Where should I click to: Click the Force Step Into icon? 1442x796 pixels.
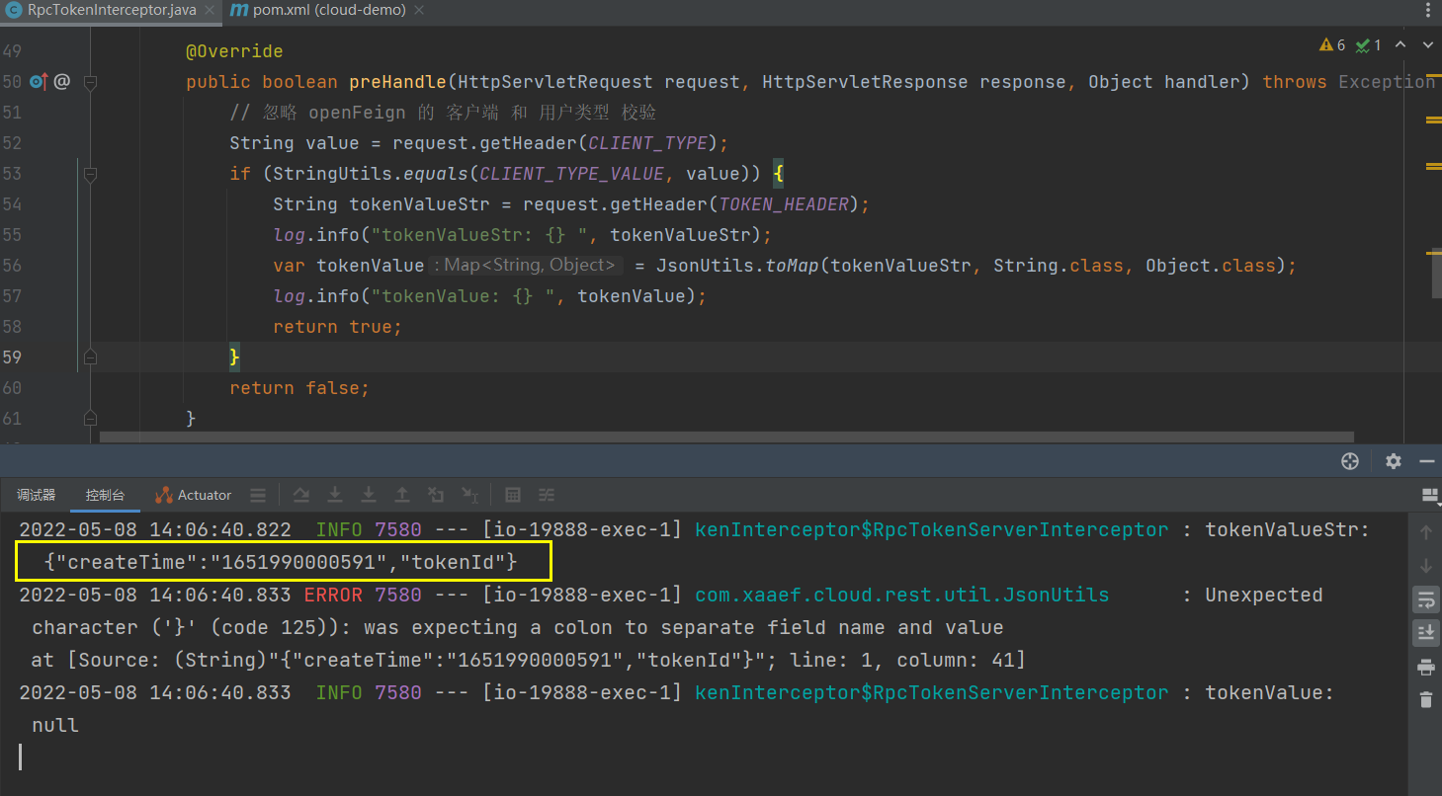(x=369, y=495)
